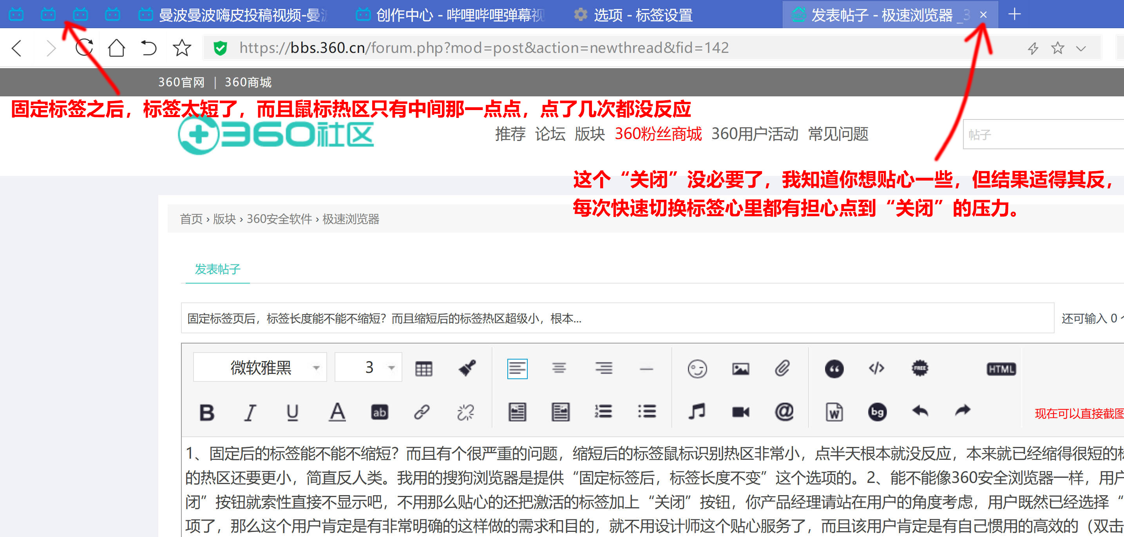Open favorites star beside the home controls
This screenshot has width=1124, height=537.
[x=182, y=47]
